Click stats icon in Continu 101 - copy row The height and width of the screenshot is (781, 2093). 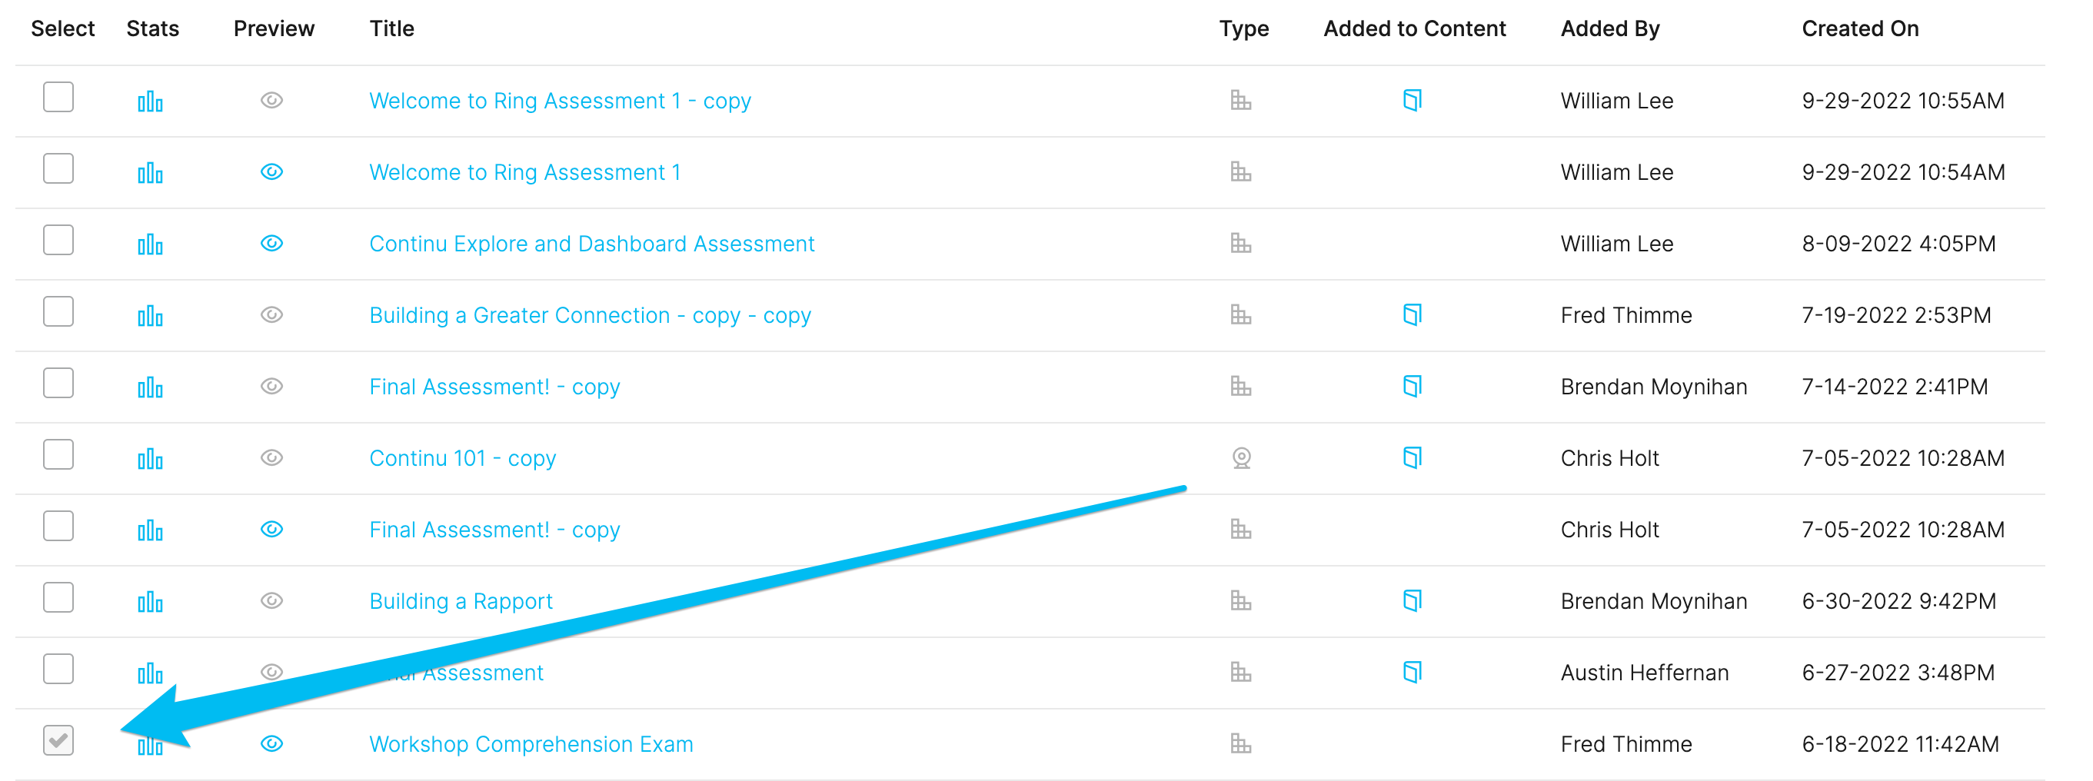pyautogui.click(x=150, y=459)
